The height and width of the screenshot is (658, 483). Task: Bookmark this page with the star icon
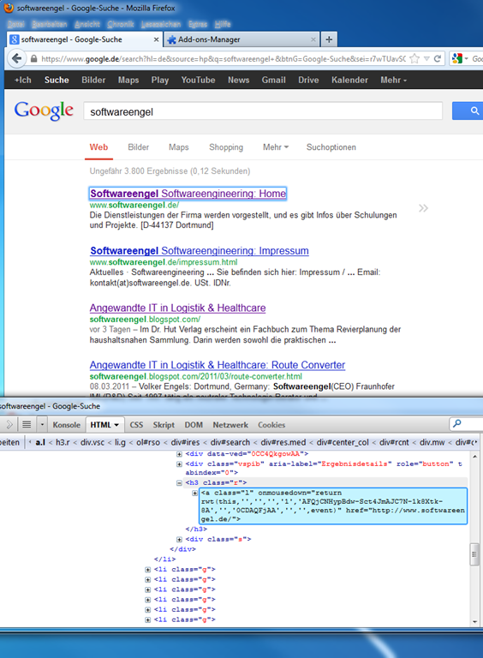coord(414,59)
